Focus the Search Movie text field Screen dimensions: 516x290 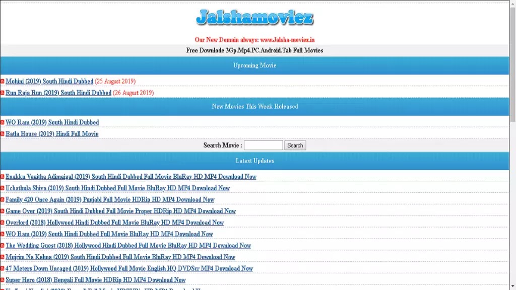coord(263,146)
